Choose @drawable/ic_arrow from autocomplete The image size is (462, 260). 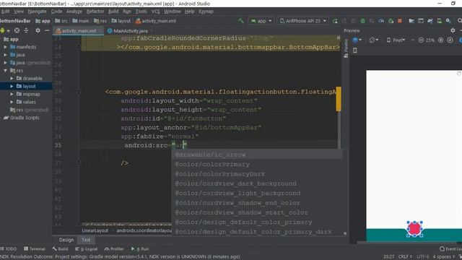258,155
